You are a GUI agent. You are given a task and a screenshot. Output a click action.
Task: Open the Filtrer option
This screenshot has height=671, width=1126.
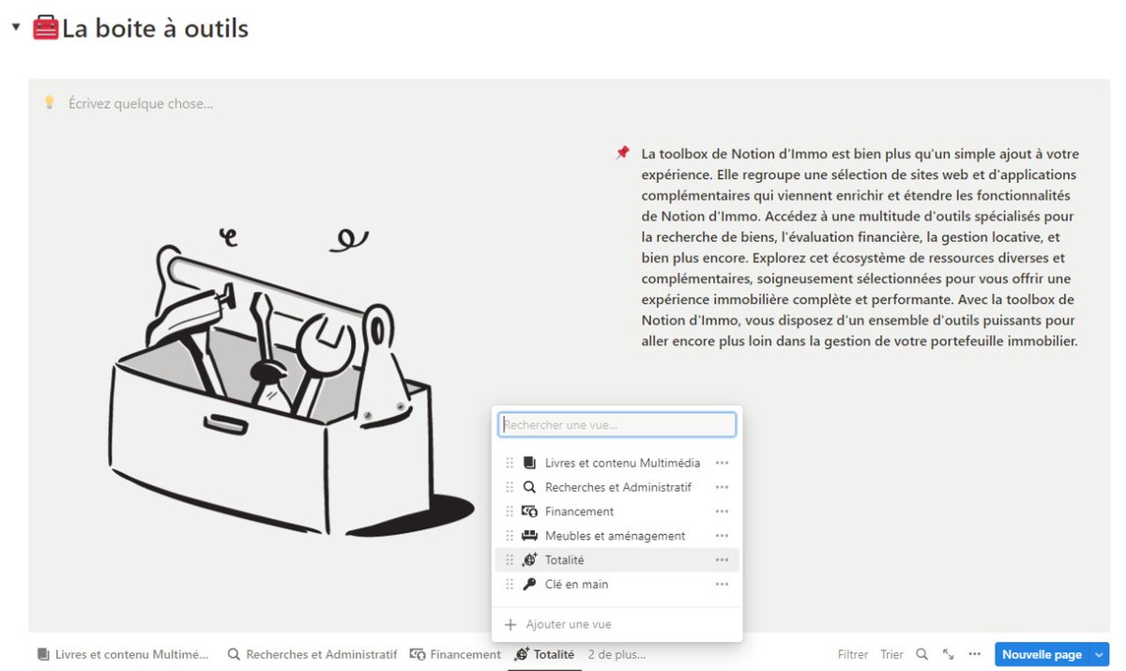click(853, 655)
